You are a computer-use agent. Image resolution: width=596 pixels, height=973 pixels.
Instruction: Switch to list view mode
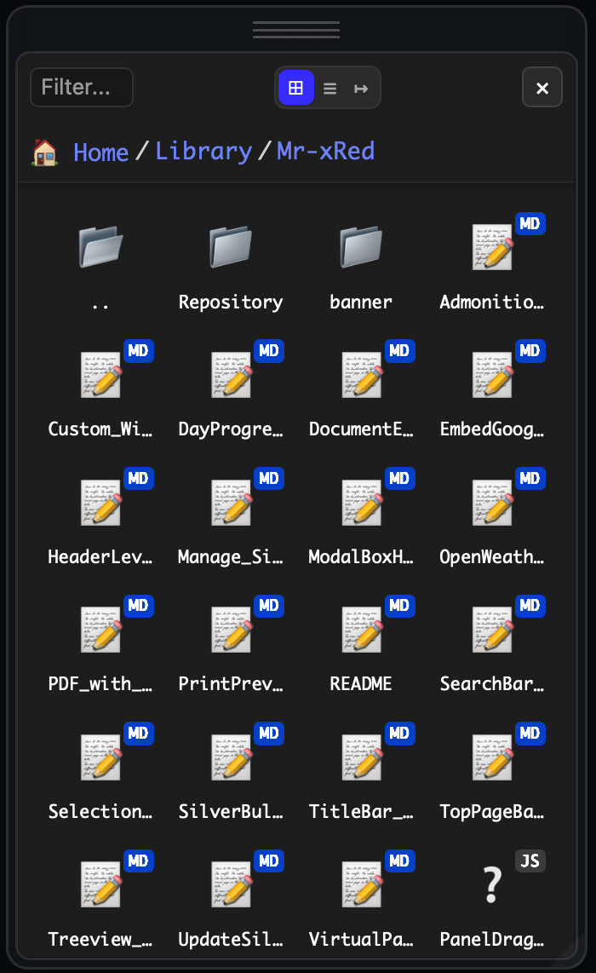pos(330,88)
